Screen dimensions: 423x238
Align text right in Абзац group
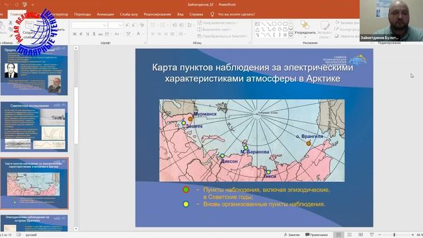coord(166,34)
